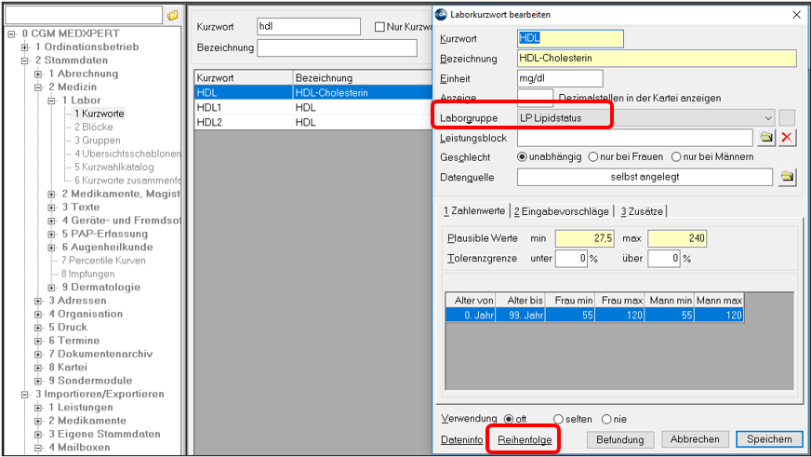Clear Leistungsblock with the red X icon

[787, 138]
